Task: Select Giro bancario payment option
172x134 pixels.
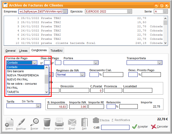Action: pos(16,71)
